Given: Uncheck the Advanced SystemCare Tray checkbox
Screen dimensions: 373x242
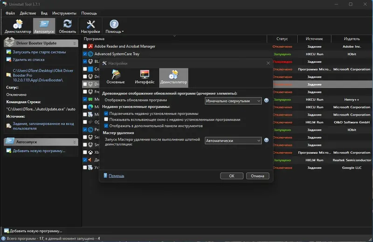Looking at the screenshot, I should pos(85,54).
